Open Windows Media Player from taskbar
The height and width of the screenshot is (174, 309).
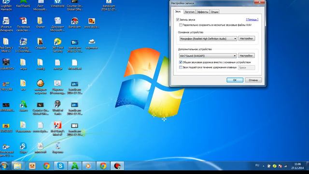point(88,166)
